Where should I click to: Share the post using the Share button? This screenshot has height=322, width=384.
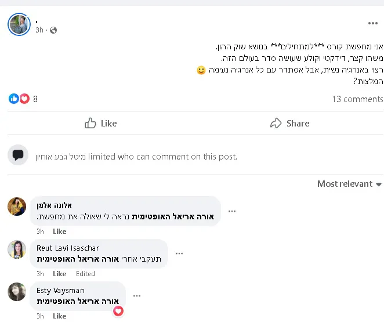[x=289, y=123]
